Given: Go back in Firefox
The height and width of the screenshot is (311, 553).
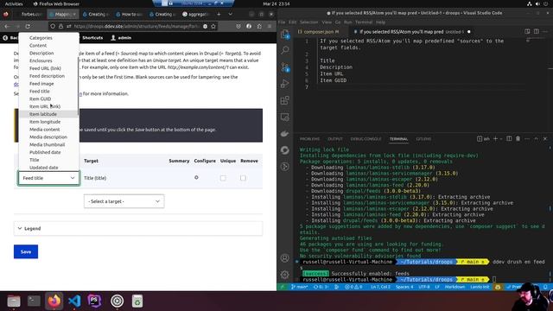Looking at the screenshot, I should click(6, 26).
